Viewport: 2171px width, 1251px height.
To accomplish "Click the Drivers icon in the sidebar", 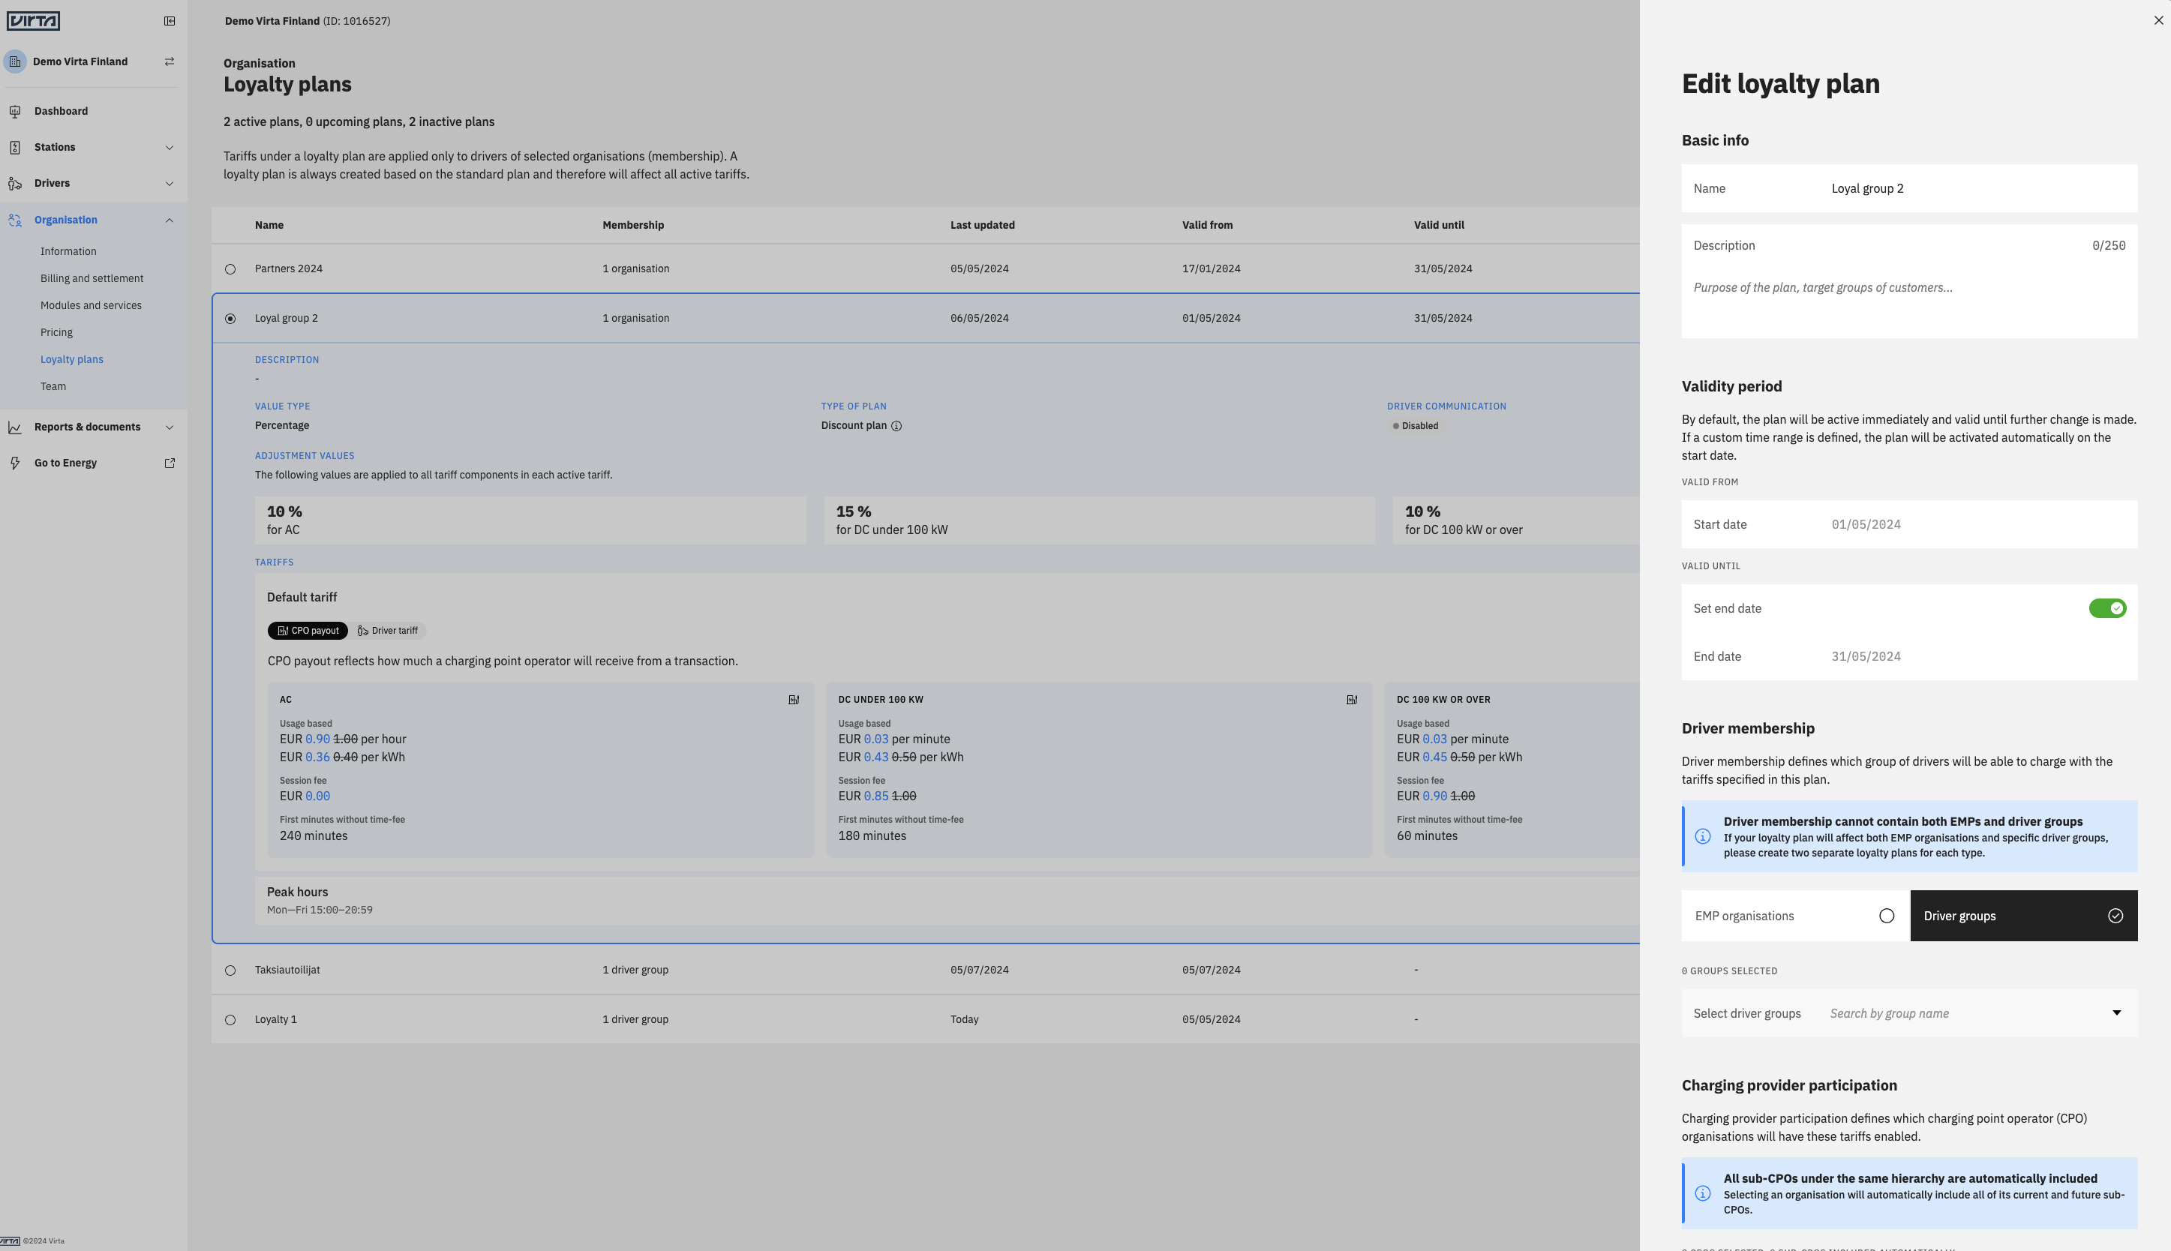I will click(14, 183).
